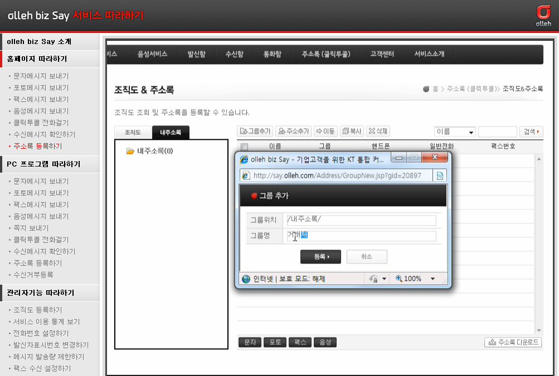This screenshot has width=559, height=376.
Task: Click the popup address bar URL
Action: pos(337,175)
